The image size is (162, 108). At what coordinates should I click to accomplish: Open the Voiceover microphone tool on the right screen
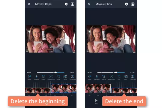click(97, 77)
